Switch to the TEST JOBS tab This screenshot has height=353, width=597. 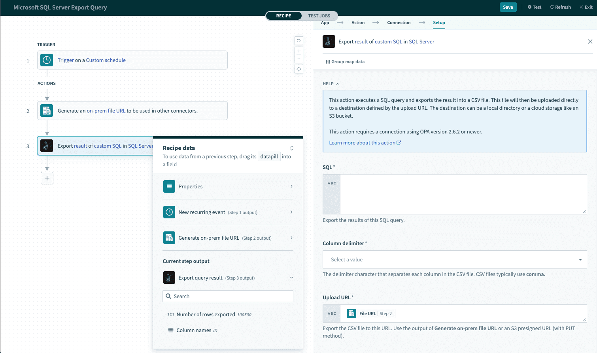(x=319, y=16)
